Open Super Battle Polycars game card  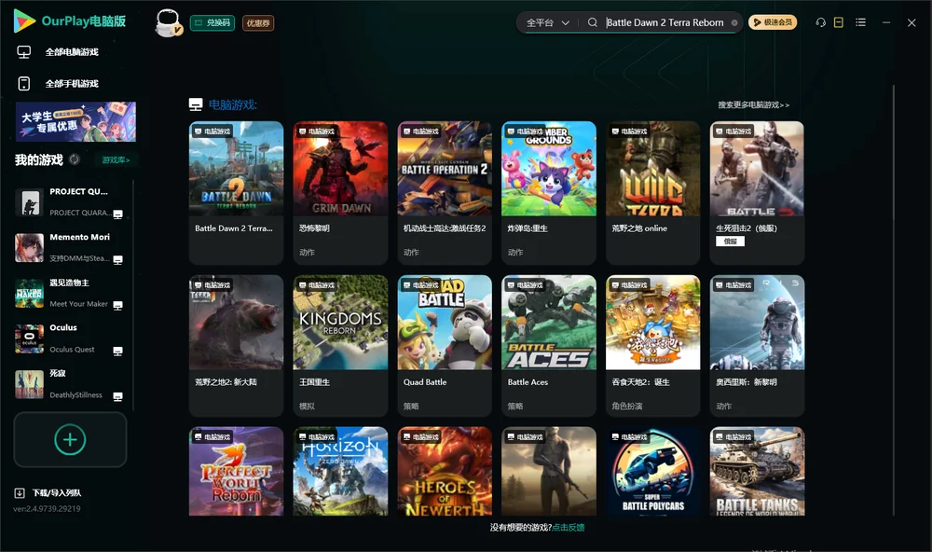point(653,471)
